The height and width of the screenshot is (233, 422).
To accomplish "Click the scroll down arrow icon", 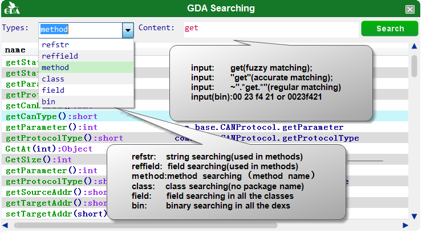I will tap(414, 216).
